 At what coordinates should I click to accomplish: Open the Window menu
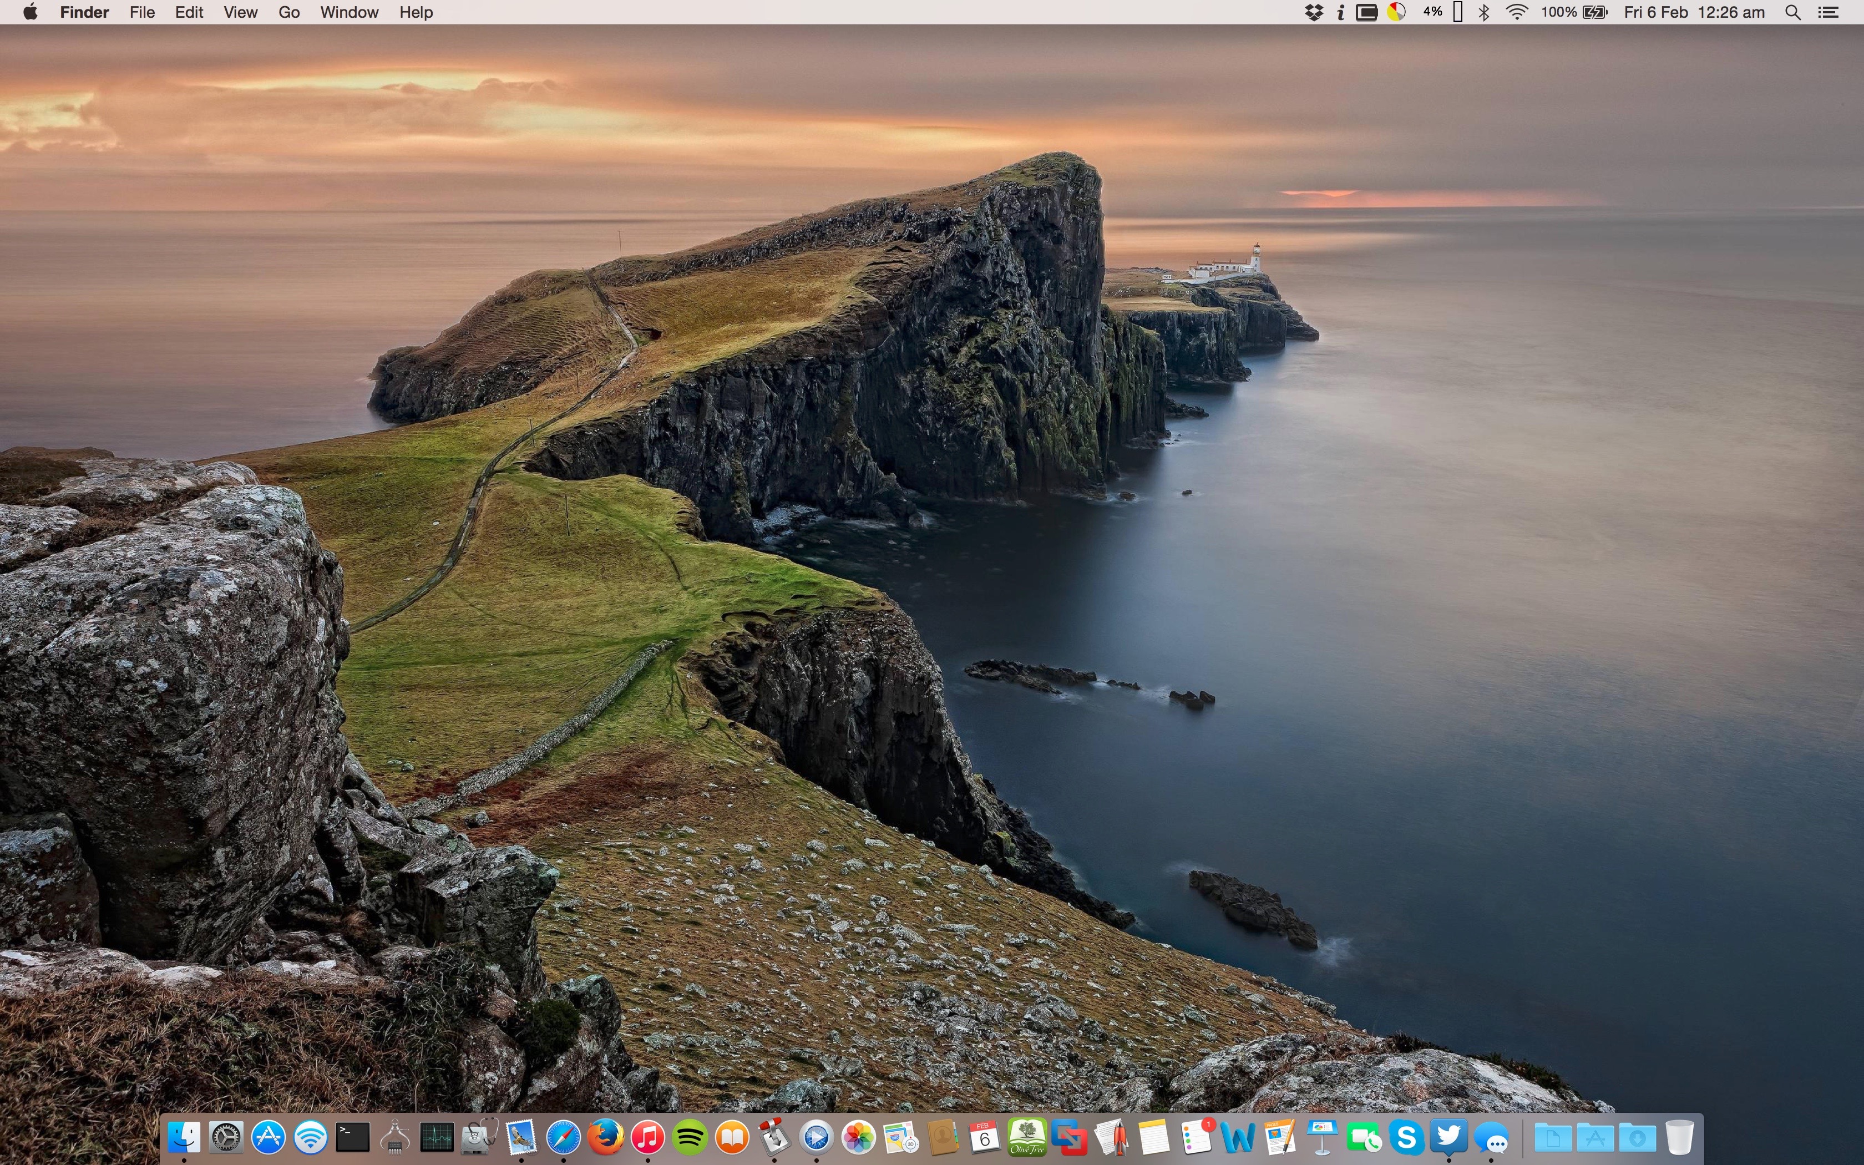(349, 12)
